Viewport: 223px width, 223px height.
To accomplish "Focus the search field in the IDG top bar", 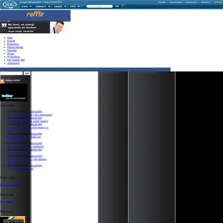I will 99,6.
